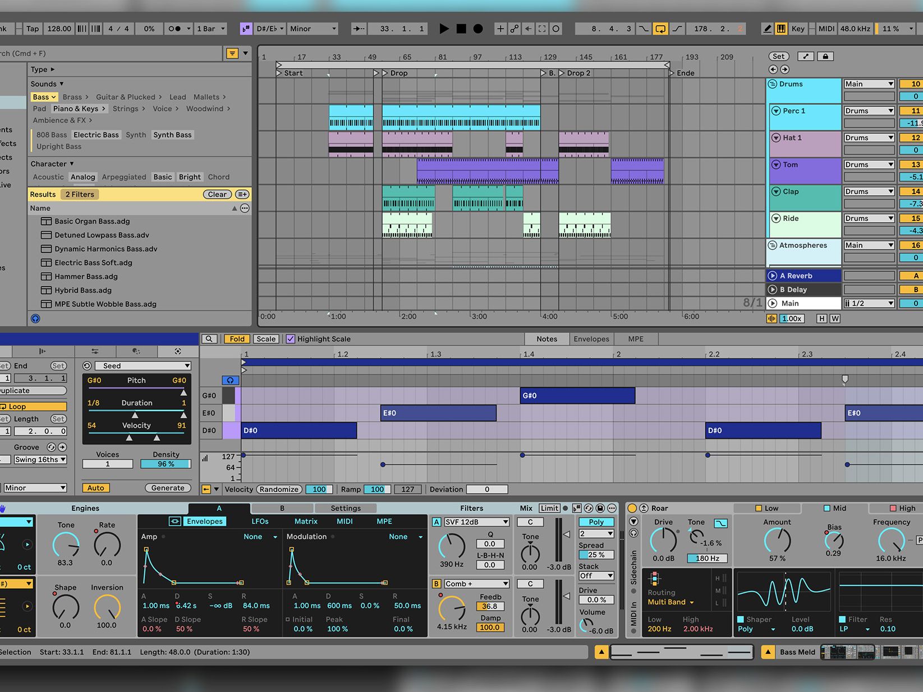This screenshot has height=692, width=923.
Task: Open the Minor scale dropdown in the control bar
Action: coord(313,29)
